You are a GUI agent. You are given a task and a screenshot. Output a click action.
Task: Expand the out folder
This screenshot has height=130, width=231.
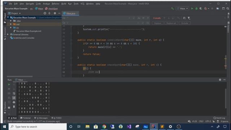pos(11,24)
